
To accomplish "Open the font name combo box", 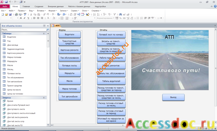I will (6, 18).
